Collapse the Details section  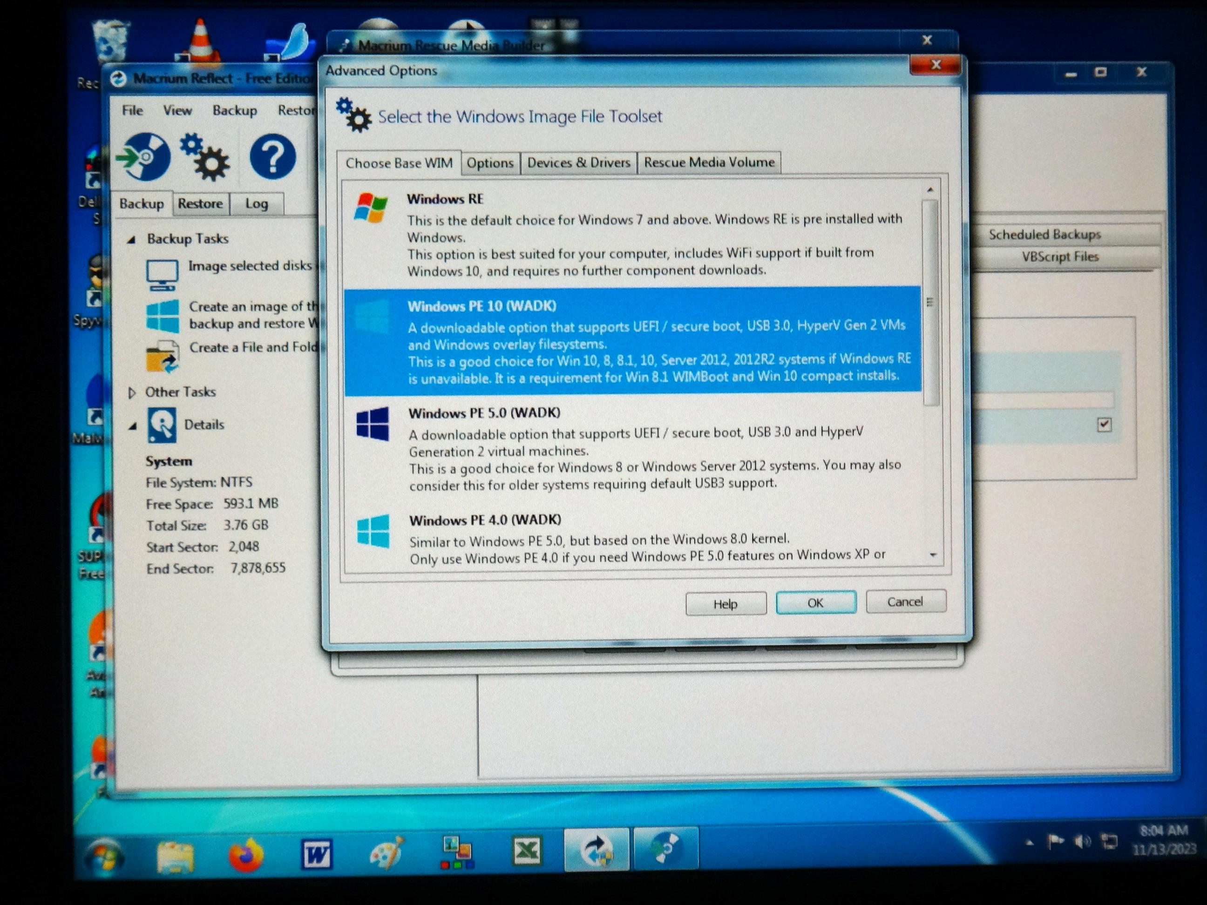pos(133,426)
